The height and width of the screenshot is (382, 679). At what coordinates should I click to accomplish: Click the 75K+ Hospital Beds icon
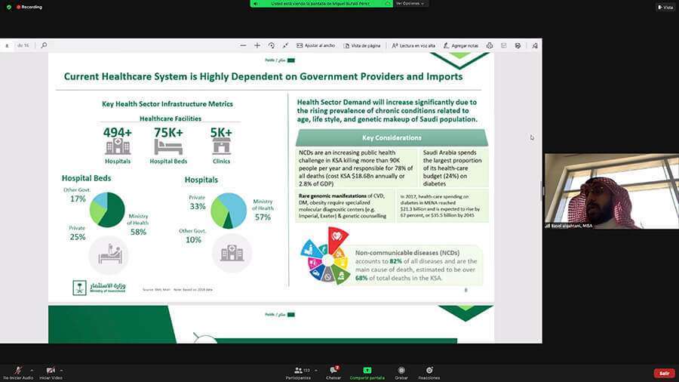168,146
